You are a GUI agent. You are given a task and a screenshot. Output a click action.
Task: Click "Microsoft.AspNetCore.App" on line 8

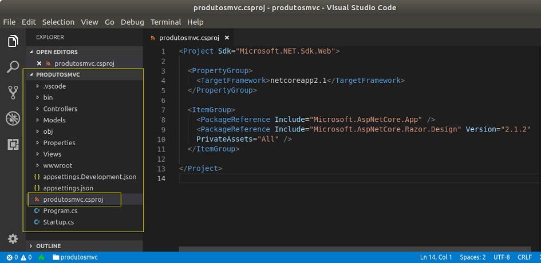[366, 120]
